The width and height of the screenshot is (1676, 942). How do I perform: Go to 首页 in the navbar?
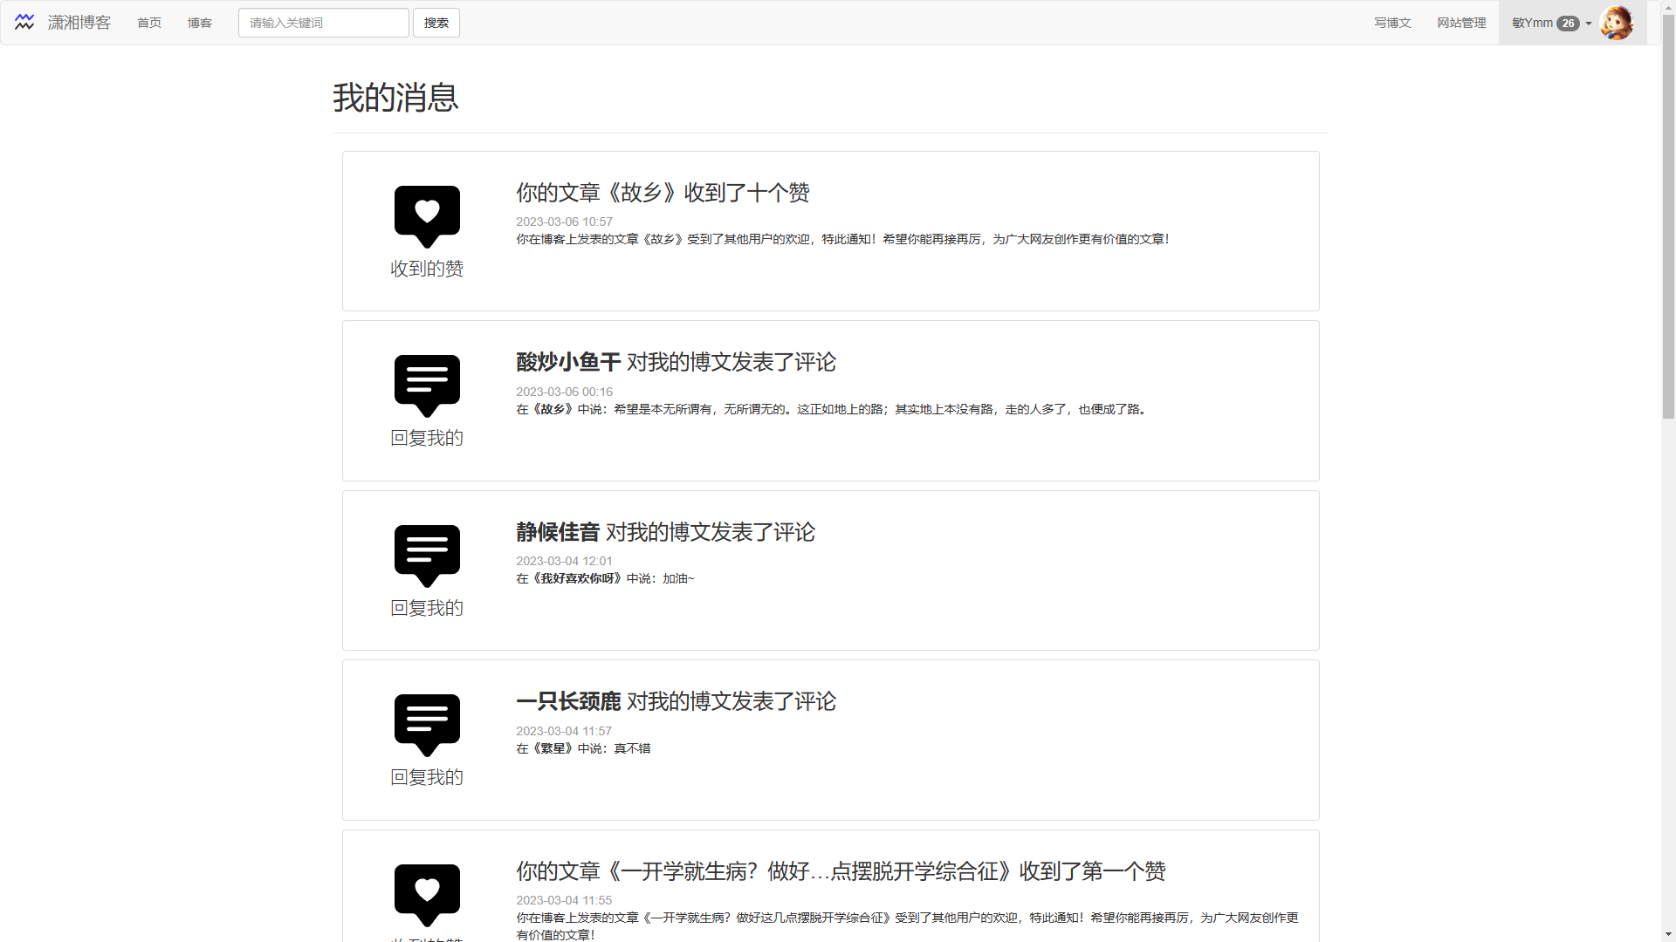(149, 23)
